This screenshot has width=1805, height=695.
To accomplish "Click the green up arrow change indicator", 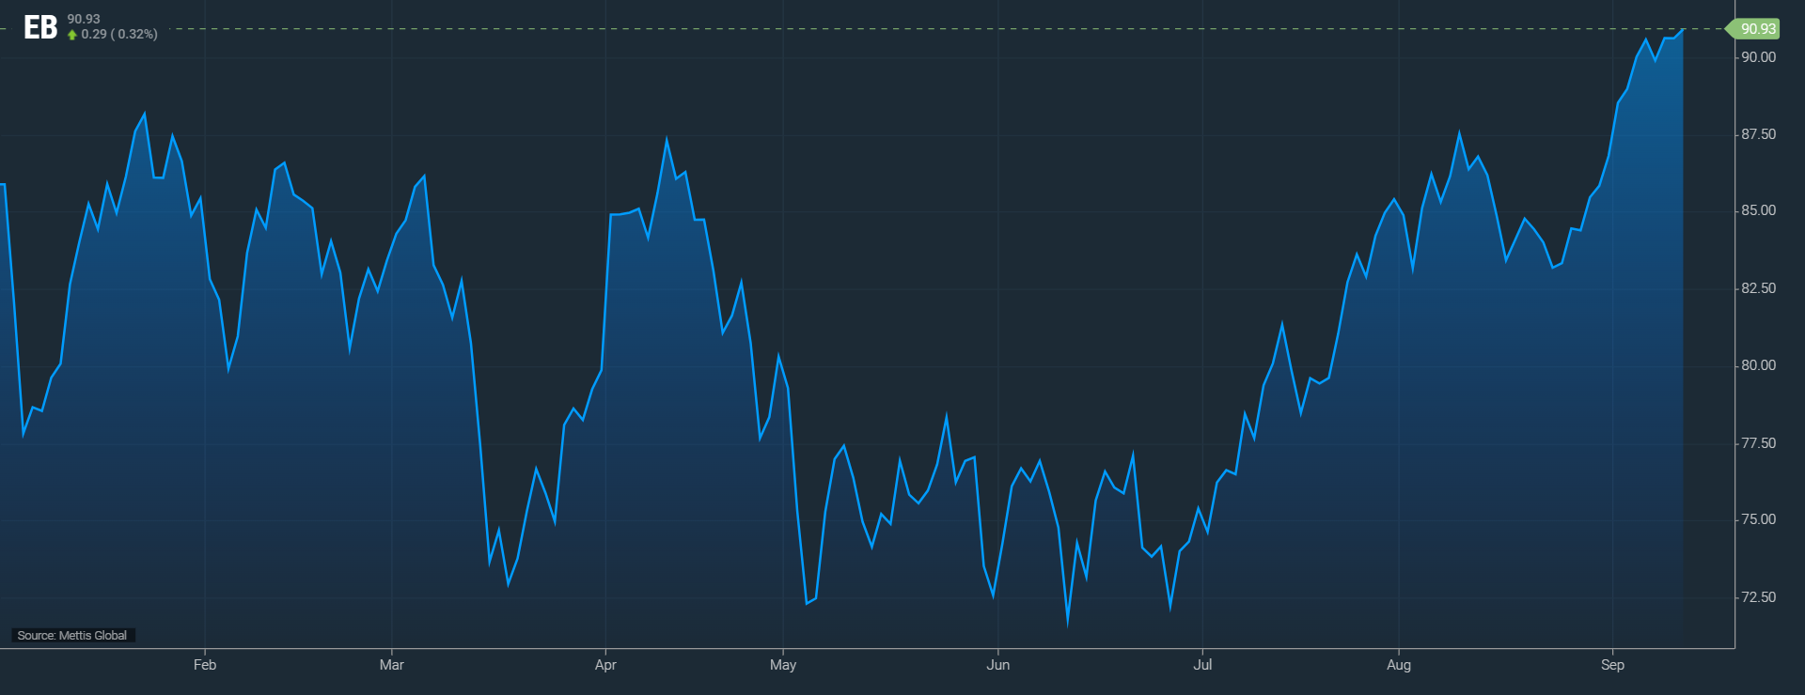I will tap(72, 35).
